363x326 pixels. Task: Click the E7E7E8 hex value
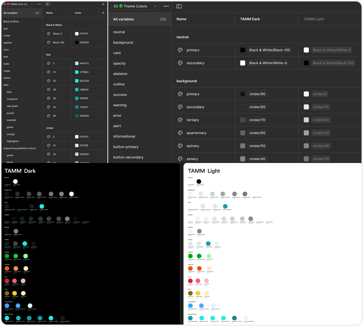(84, 146)
